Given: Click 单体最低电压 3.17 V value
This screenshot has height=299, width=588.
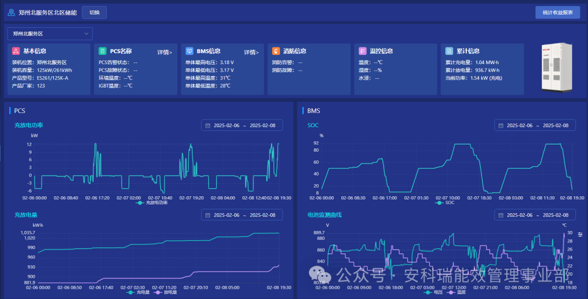Looking at the screenshot, I should tap(227, 70).
